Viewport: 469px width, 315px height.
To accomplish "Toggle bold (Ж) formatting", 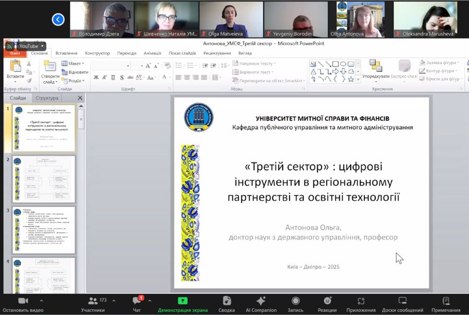I will click(96, 78).
